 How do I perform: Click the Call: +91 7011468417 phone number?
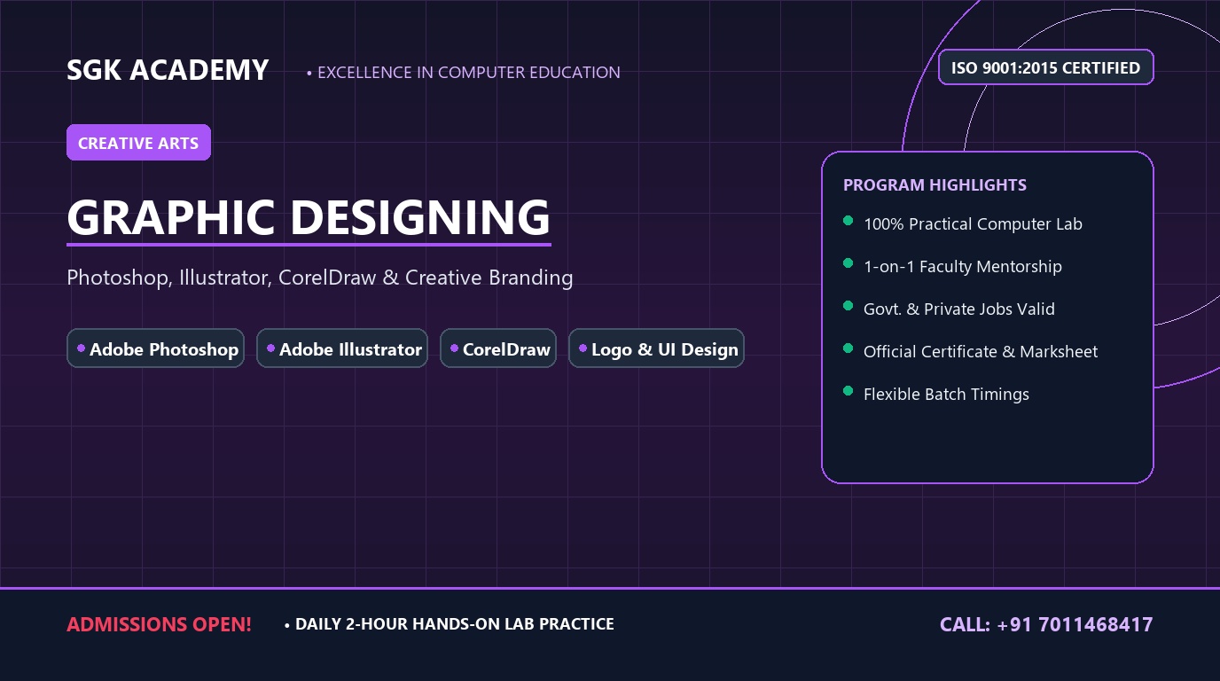pos(1046,624)
